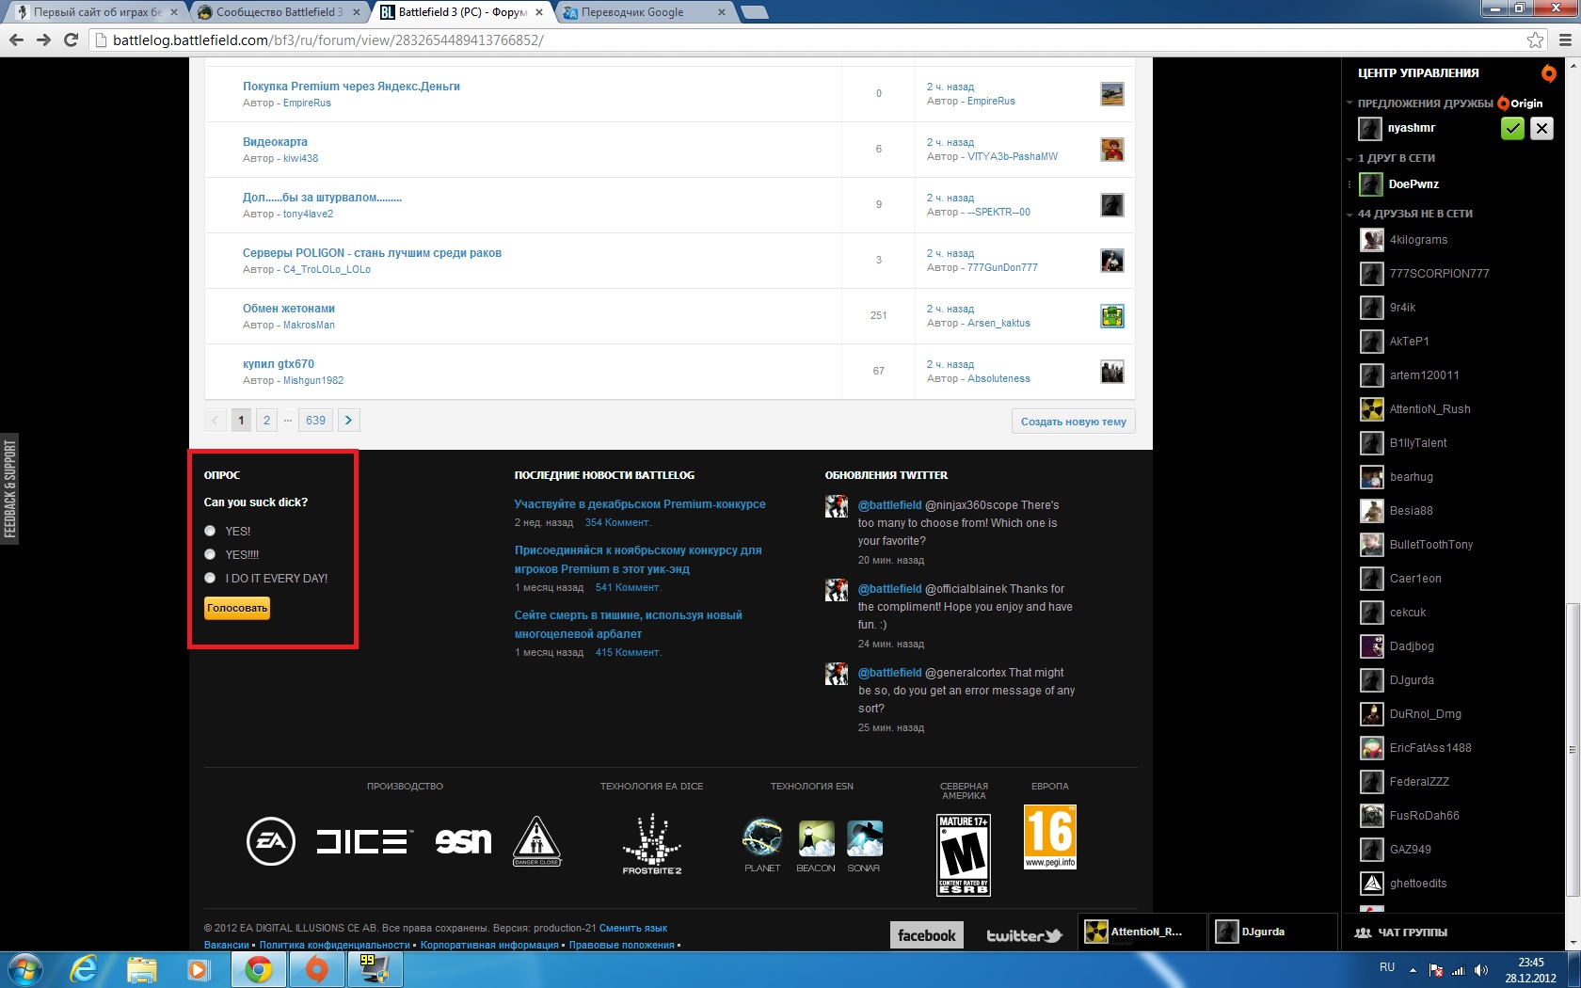Open the facebook button in footer
This screenshot has width=1581, height=988.
pyautogui.click(x=927, y=935)
